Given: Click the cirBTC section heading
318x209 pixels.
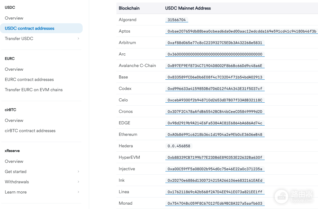Looking at the screenshot, I should (x=10, y=110).
